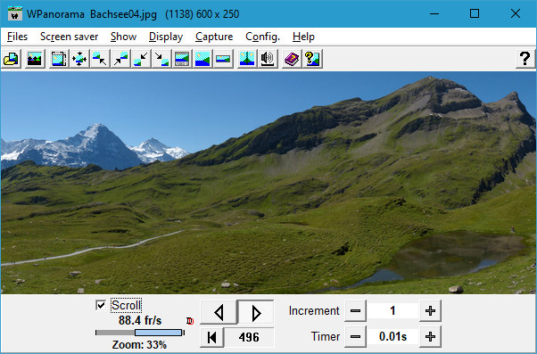Open the Show menu
This screenshot has width=537, height=354.
tap(123, 37)
